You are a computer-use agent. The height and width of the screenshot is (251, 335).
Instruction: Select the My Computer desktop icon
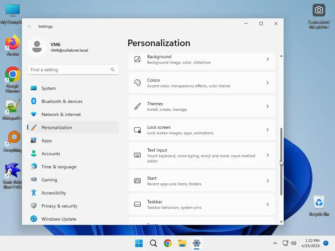click(x=12, y=14)
